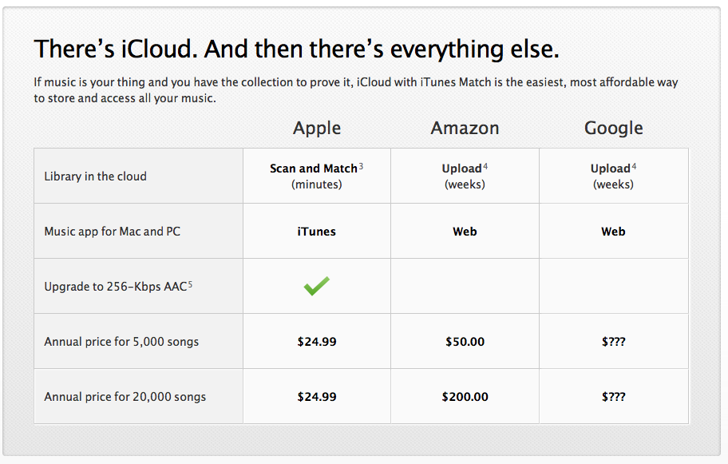This screenshot has width=728, height=464.
Task: Click Upload in the Google column
Action: 610,169
